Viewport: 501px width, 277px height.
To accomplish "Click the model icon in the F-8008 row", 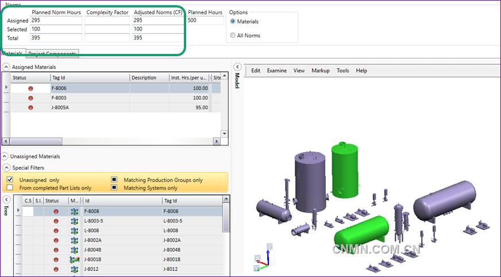I will coord(74,211).
